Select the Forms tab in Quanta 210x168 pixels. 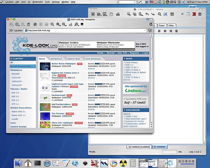click(162, 25)
